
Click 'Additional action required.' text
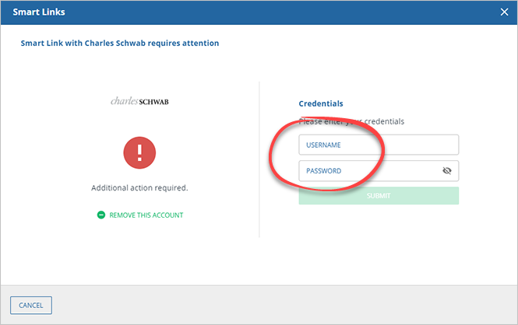coord(139,188)
